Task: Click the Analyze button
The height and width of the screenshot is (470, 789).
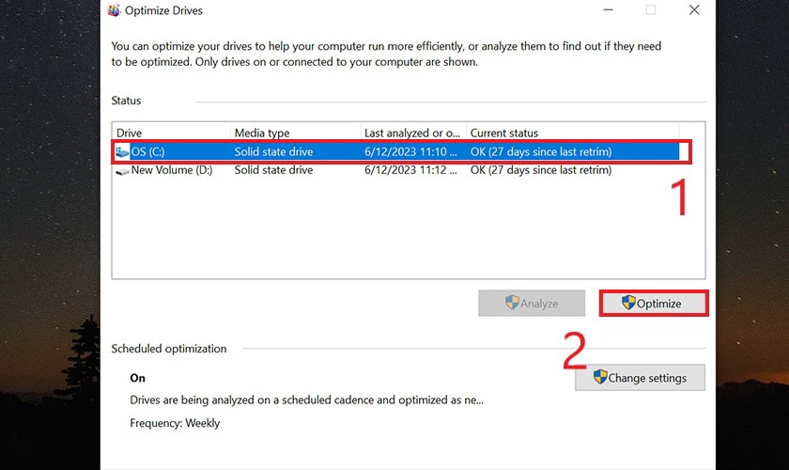Action: pos(532,304)
